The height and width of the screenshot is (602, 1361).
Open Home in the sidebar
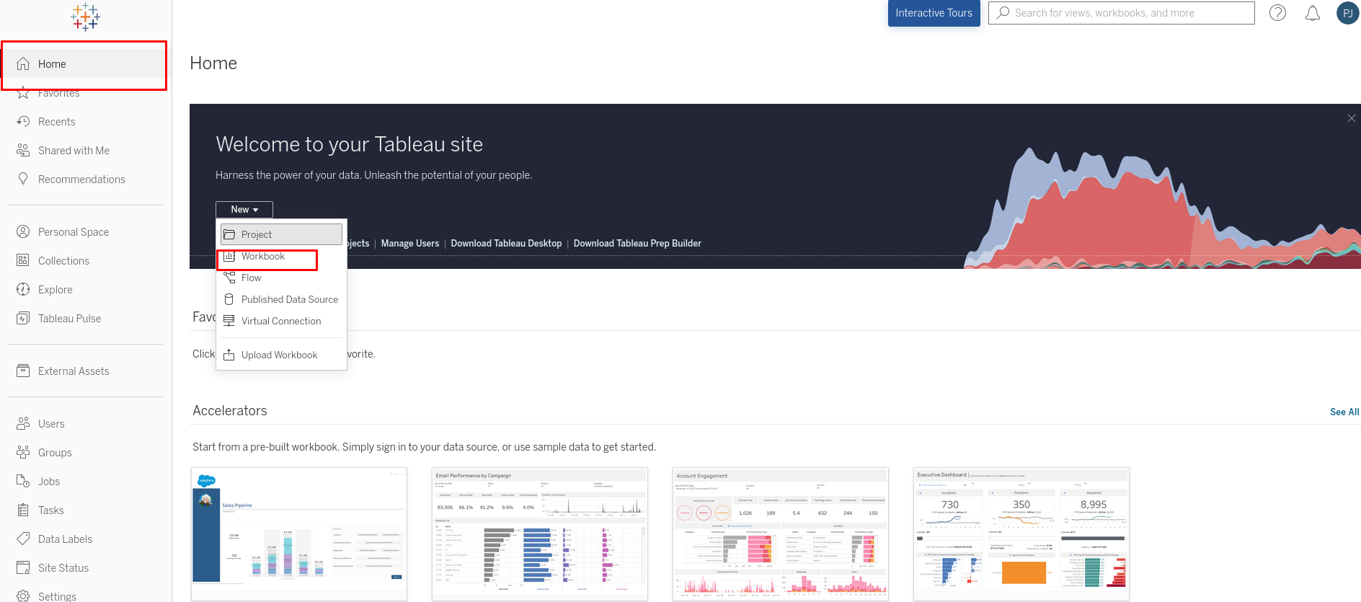85,64
